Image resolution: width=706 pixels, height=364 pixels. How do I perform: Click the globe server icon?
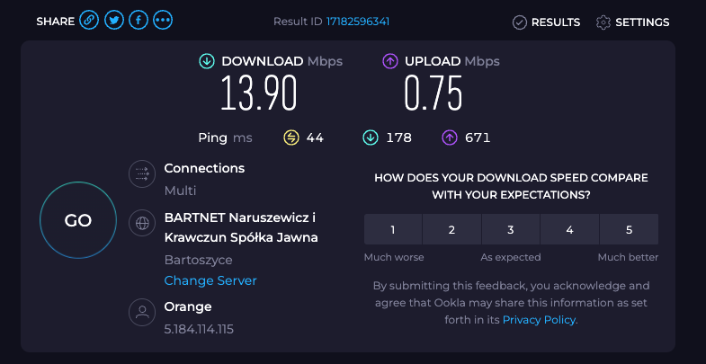click(142, 222)
